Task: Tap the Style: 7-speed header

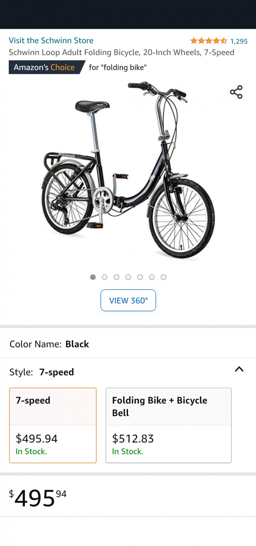Action: (x=42, y=372)
